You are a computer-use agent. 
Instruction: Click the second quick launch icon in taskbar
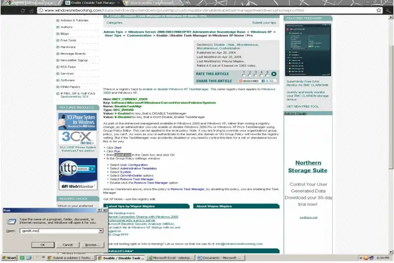coord(29,258)
